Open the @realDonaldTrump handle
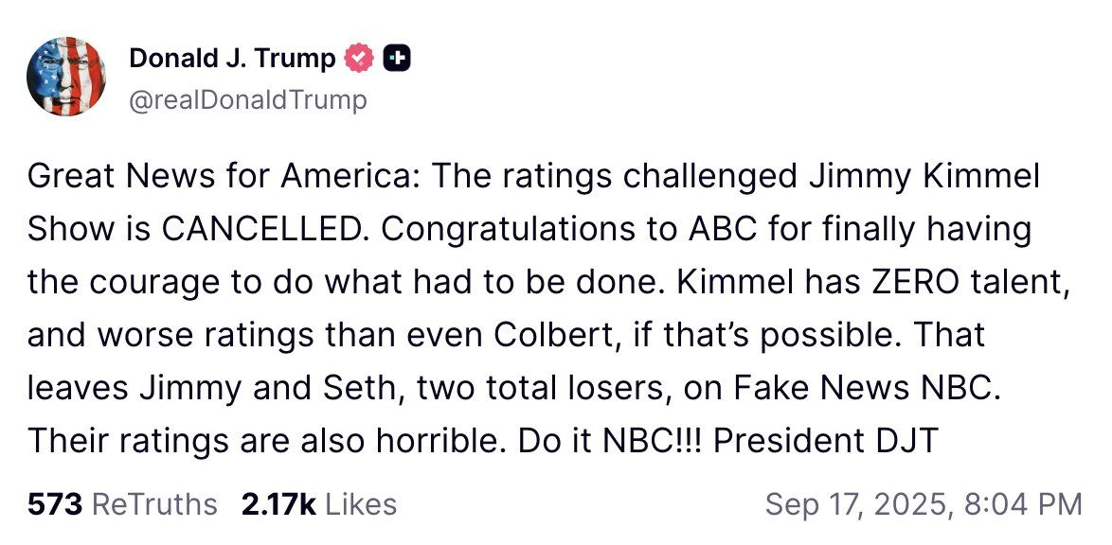Viewport: 1112px width, 545px height. pos(249,97)
